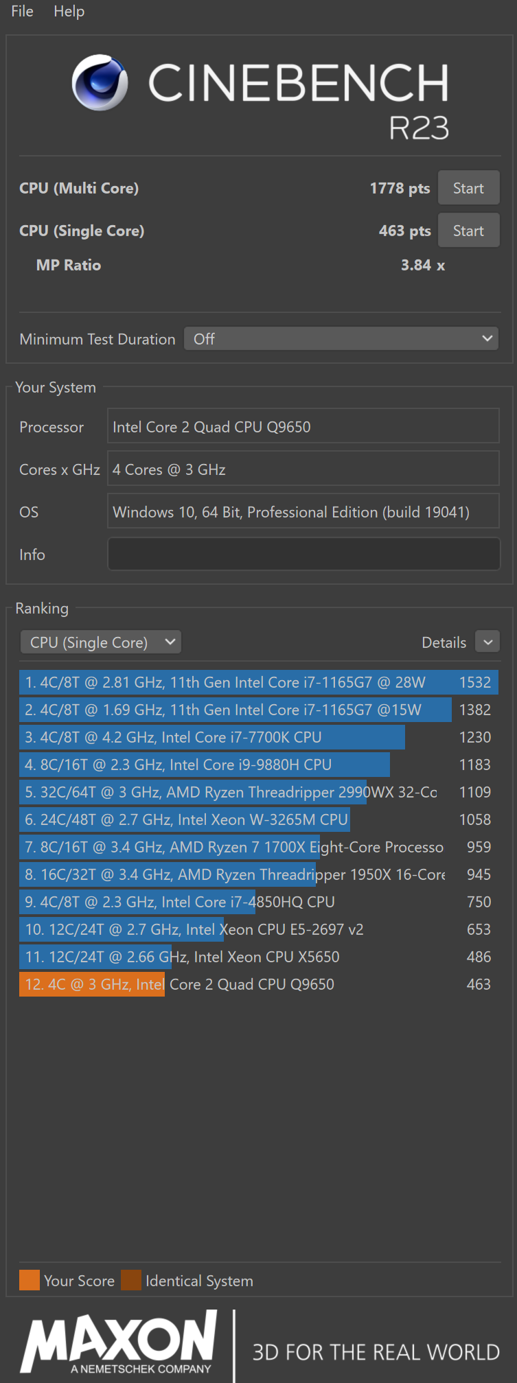
Task: Click the orange Your Score color swatch
Action: [30, 1280]
